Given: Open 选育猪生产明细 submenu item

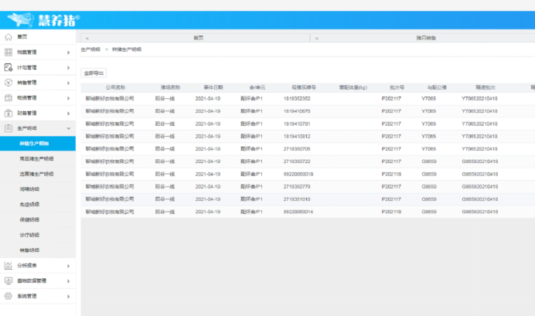Looking at the screenshot, I should (38, 174).
